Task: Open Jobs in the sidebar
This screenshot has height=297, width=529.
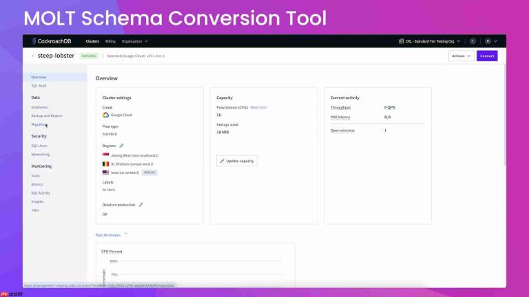Action: (35, 210)
